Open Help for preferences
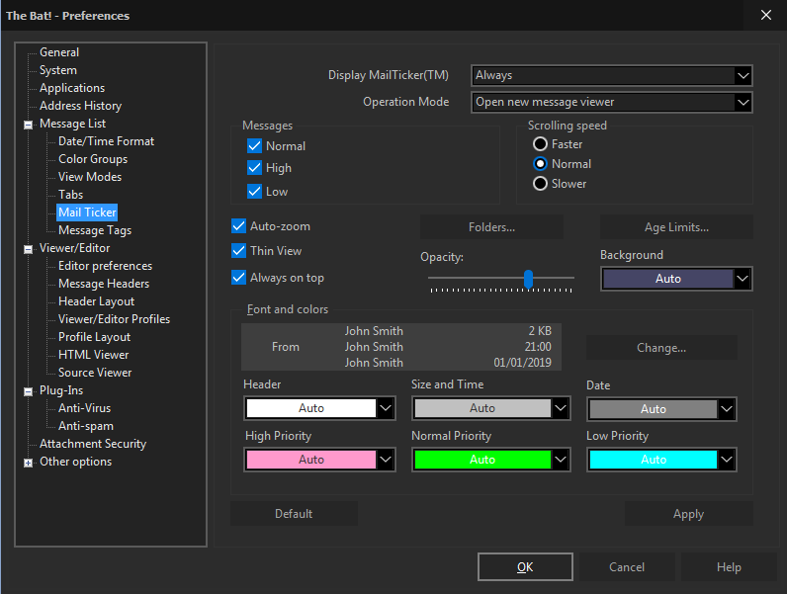The height and width of the screenshot is (594, 787). 729,567
